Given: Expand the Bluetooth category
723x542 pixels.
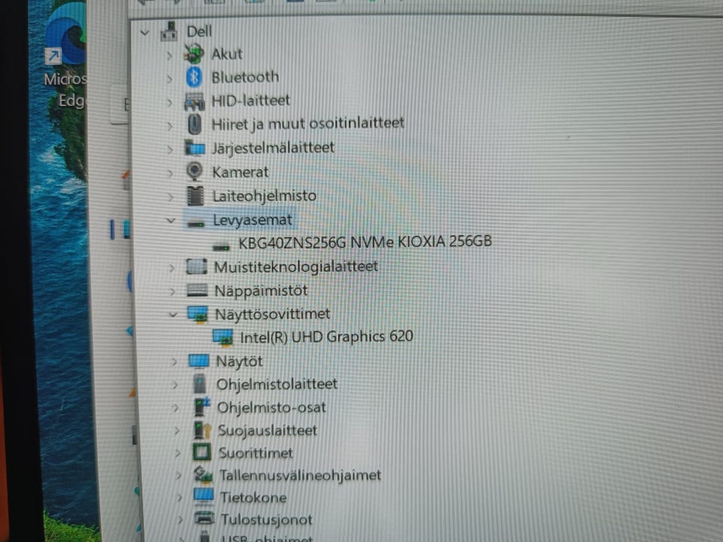Looking at the screenshot, I should pyautogui.click(x=169, y=79).
